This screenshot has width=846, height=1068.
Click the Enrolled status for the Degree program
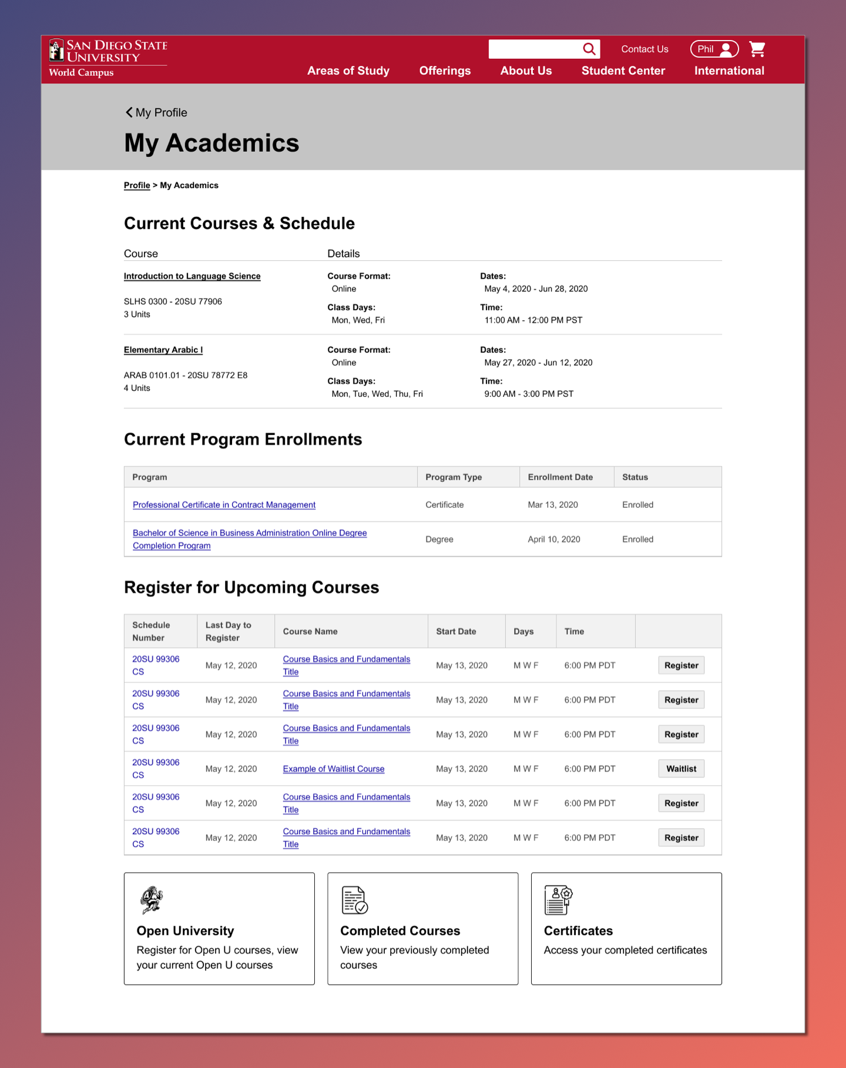pos(637,540)
